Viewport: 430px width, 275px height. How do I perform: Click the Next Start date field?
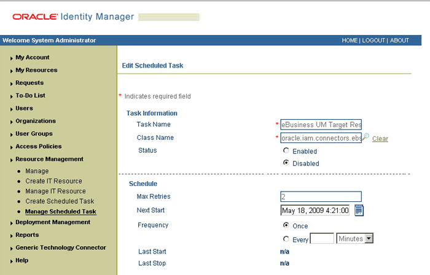pyautogui.click(x=315, y=211)
